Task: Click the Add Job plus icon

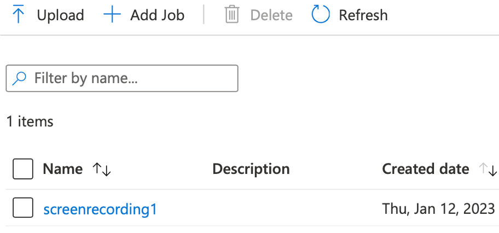Action: (x=112, y=15)
